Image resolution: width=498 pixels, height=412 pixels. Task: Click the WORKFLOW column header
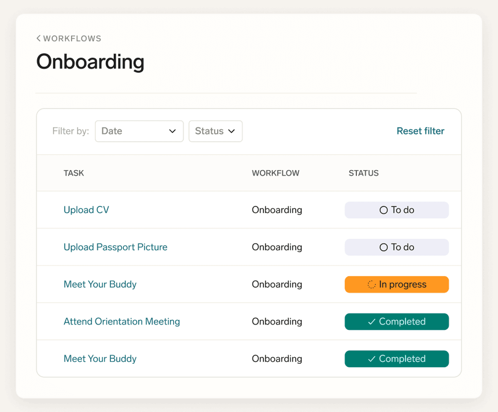click(276, 173)
